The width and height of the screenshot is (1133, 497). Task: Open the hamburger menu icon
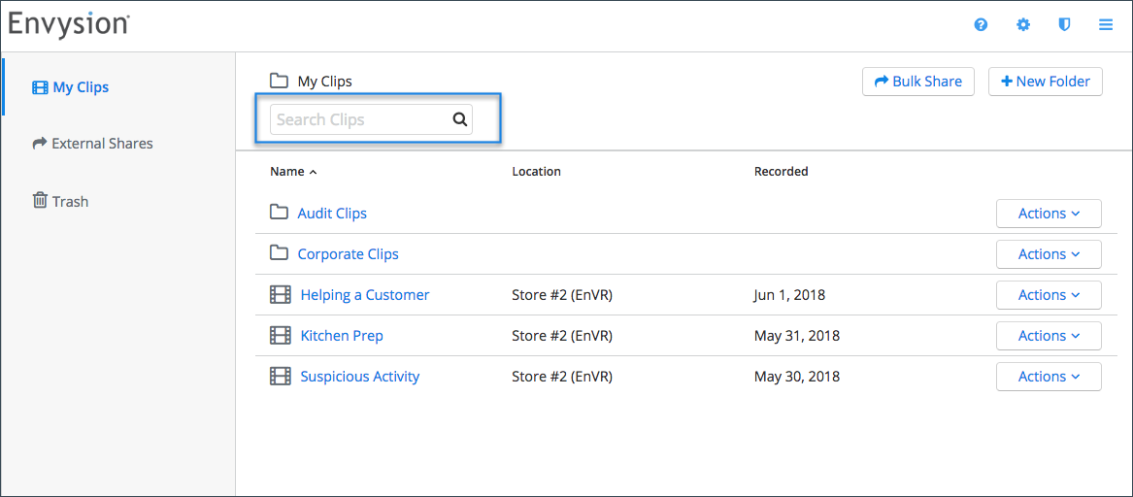1106,25
